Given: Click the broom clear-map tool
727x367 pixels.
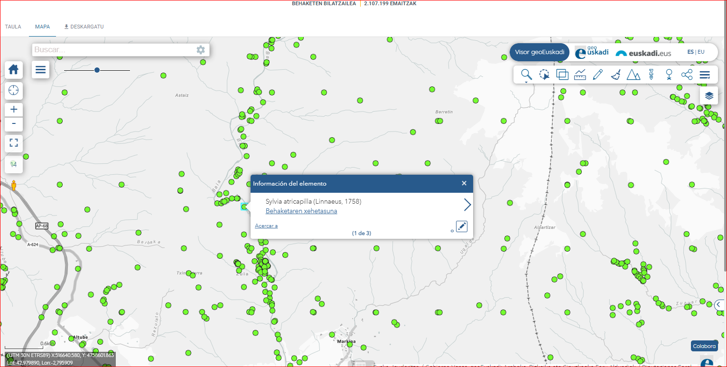Looking at the screenshot, I should (615, 75).
